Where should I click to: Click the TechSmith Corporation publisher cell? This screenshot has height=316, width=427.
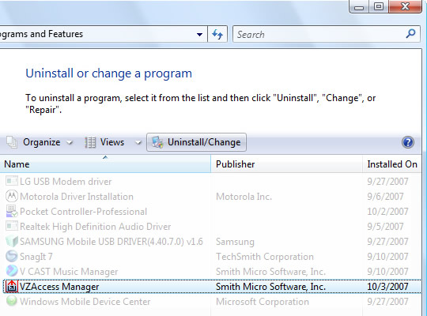point(265,257)
